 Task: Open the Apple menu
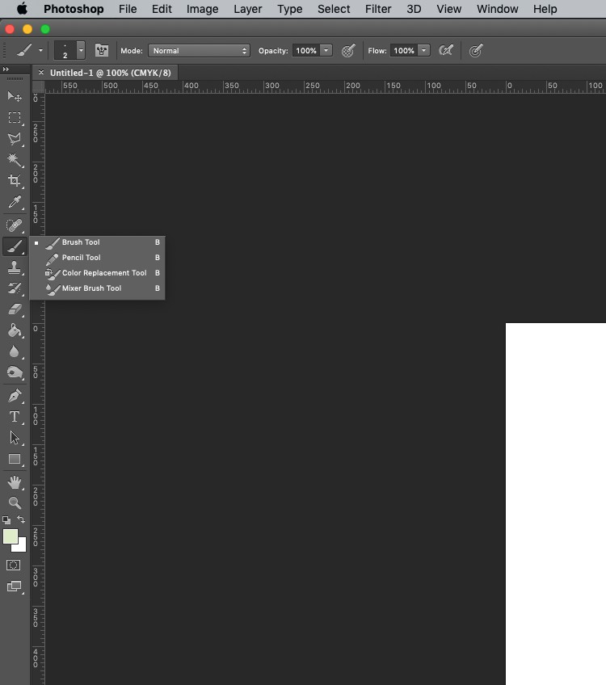pyautogui.click(x=22, y=9)
